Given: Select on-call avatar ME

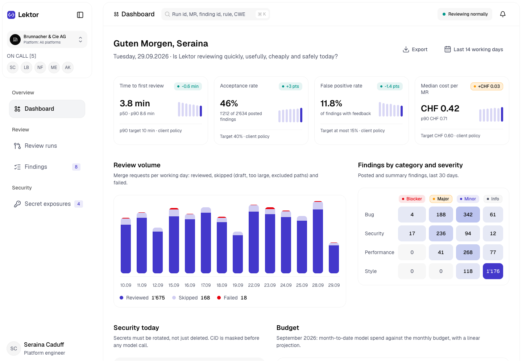Looking at the screenshot, I should click(x=54, y=68).
